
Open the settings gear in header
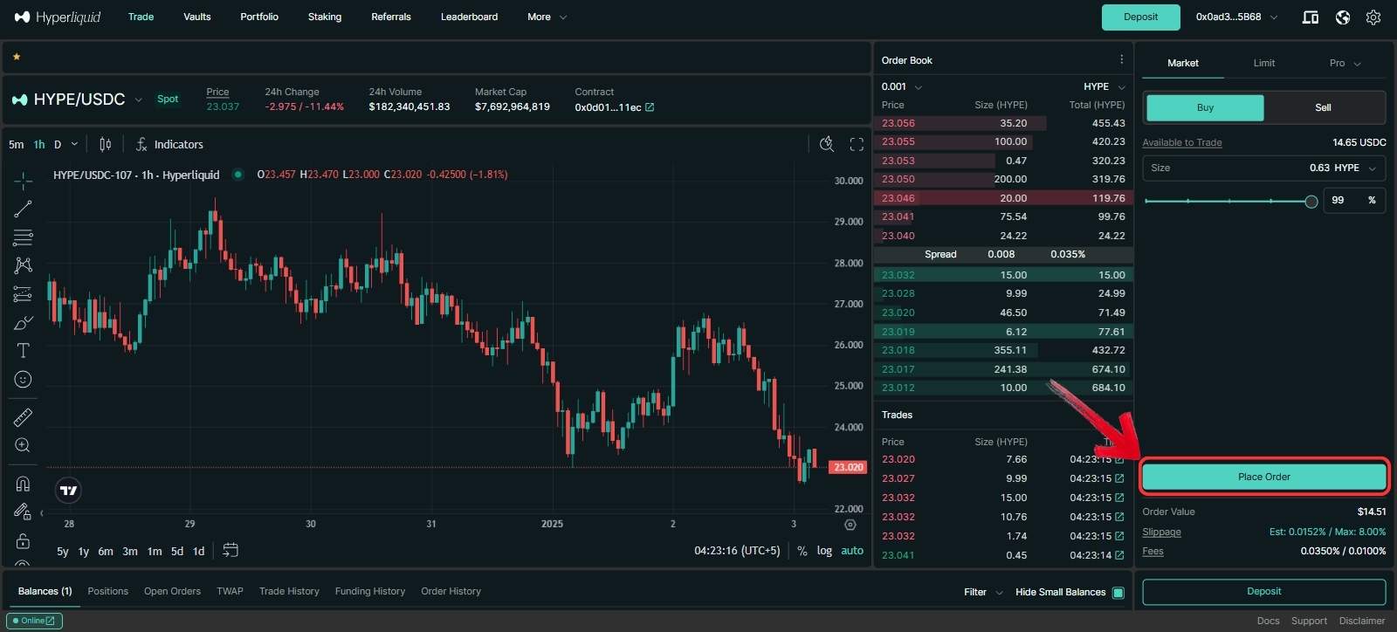pyautogui.click(x=1373, y=17)
